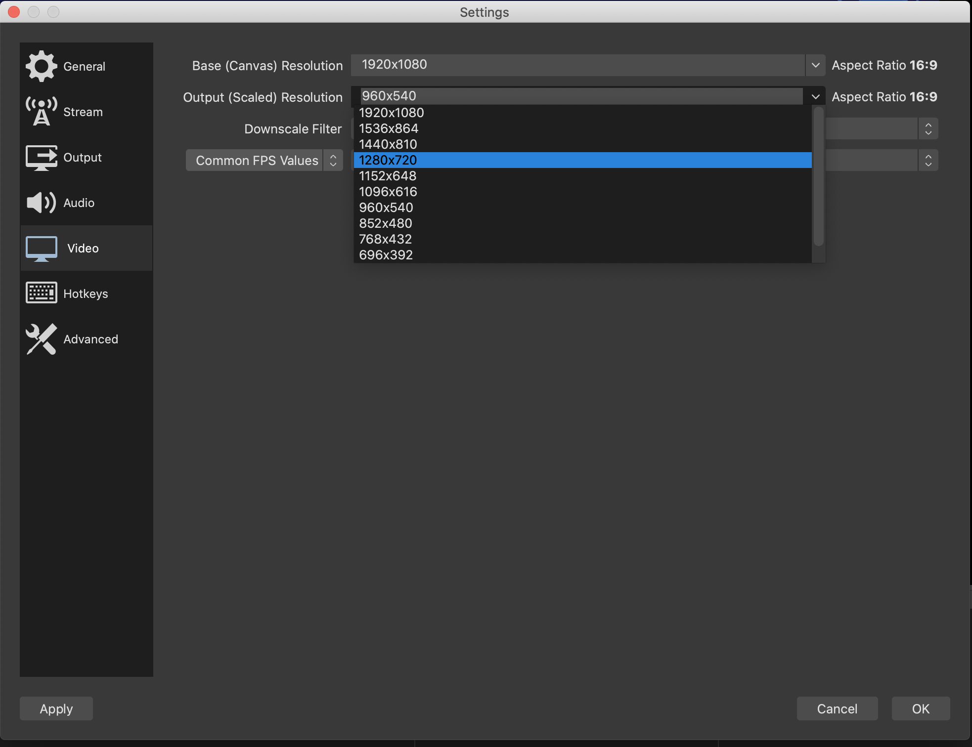Image resolution: width=972 pixels, height=747 pixels.
Task: Open the Hotkeys keyboard icon
Action: (41, 293)
